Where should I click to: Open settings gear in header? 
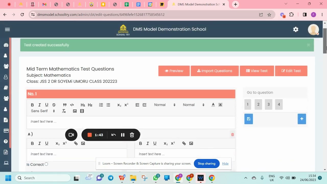(296, 29)
